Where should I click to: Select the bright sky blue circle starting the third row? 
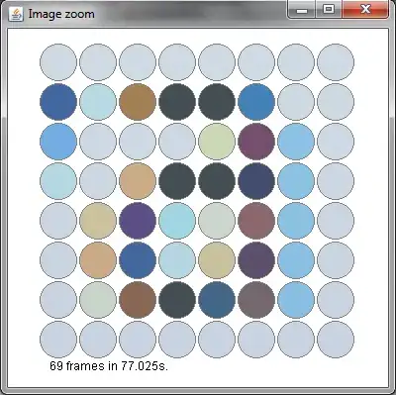tap(58, 142)
